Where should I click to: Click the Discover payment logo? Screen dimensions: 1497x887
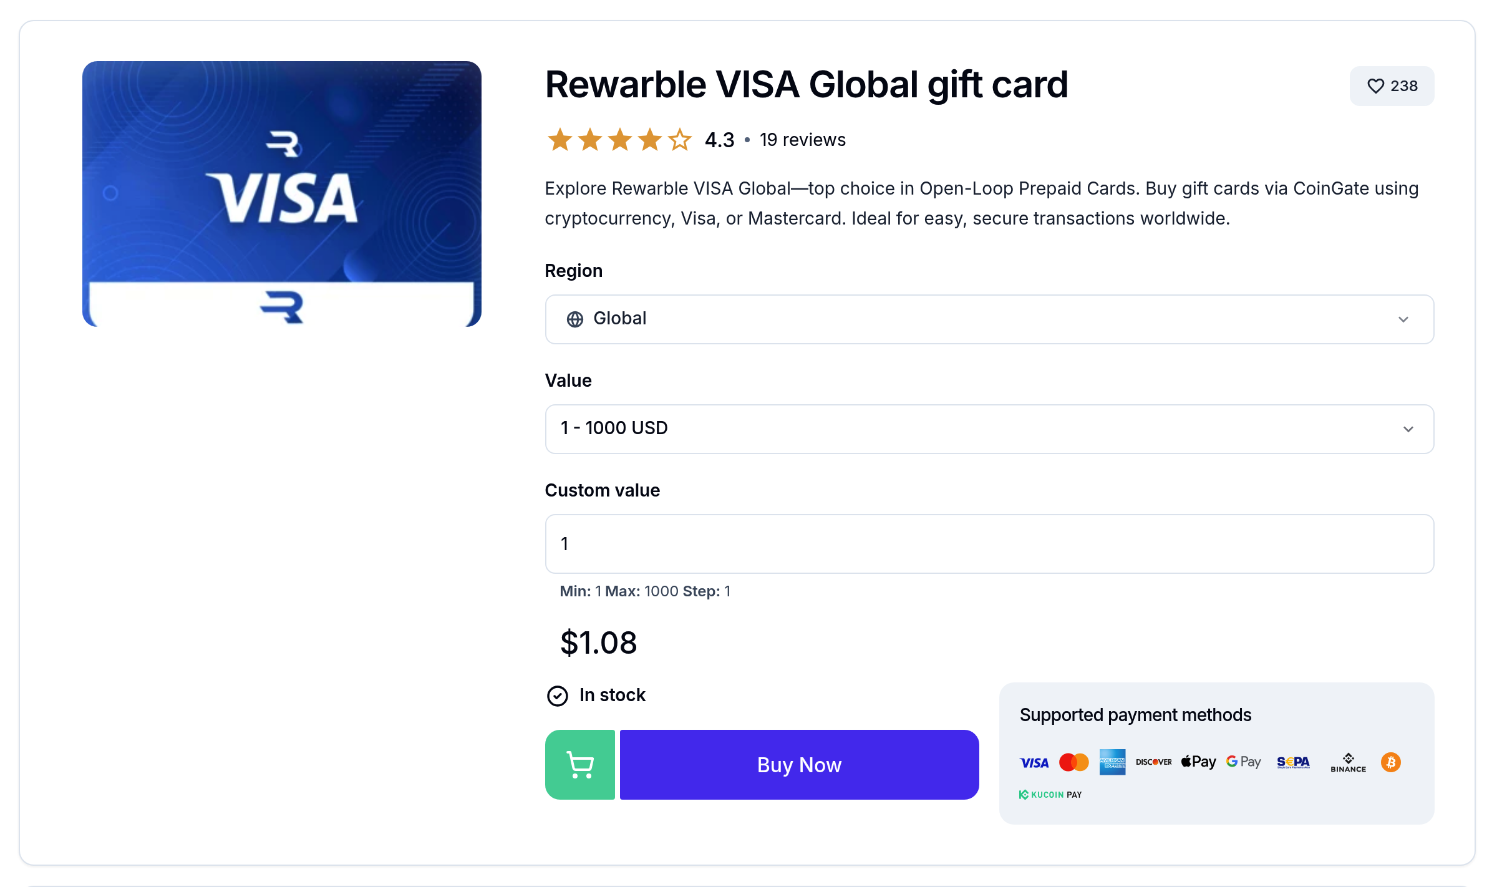pyautogui.click(x=1153, y=762)
